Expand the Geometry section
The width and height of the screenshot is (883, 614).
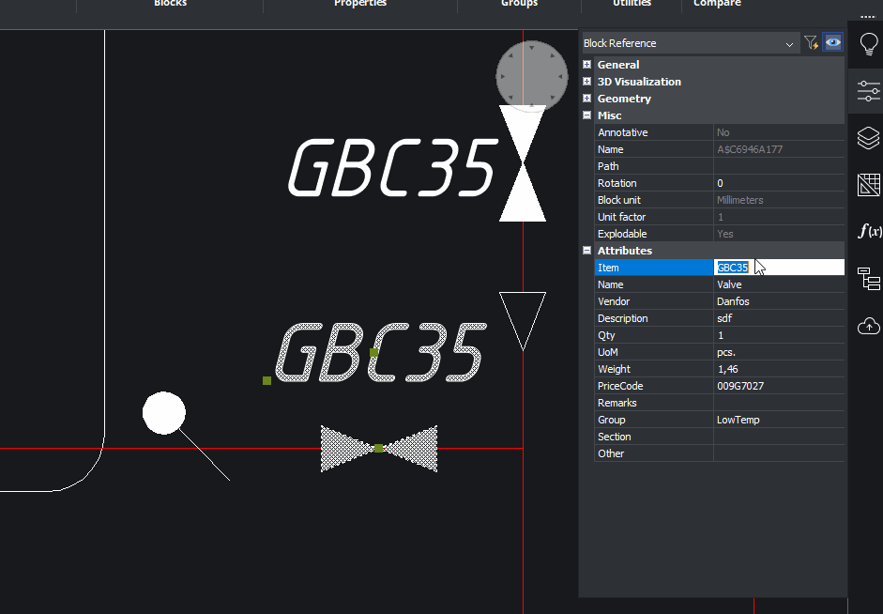coord(587,99)
